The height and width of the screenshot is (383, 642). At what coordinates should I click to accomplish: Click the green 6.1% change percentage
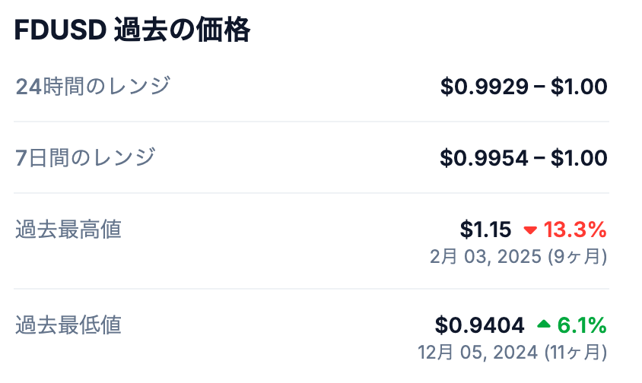[582, 325]
